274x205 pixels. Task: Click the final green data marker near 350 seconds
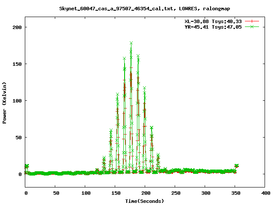[x=237, y=166]
